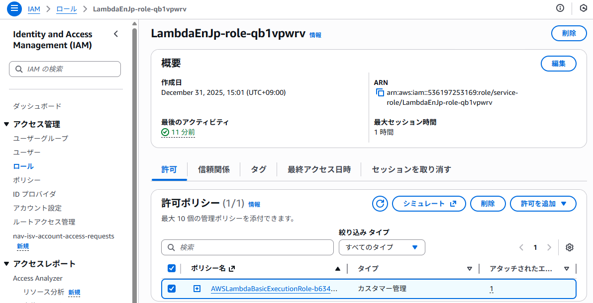
Task: Click the 編集 button in summary
Action: (x=558, y=64)
